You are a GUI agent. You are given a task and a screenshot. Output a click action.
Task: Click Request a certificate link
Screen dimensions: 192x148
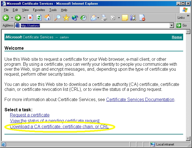click(30, 115)
